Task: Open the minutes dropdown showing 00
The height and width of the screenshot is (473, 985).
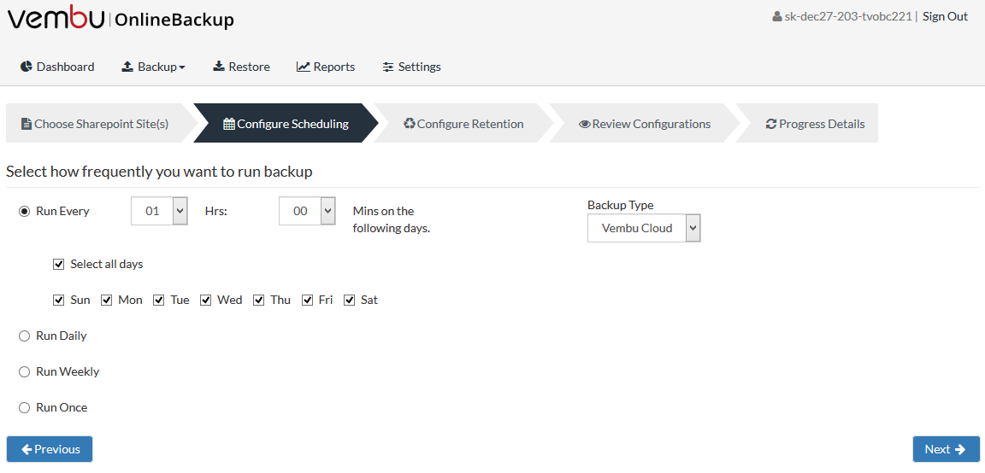Action: [x=307, y=212]
